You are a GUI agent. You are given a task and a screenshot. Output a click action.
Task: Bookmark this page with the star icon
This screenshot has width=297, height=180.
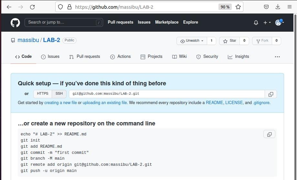pyautogui.click(x=238, y=7)
